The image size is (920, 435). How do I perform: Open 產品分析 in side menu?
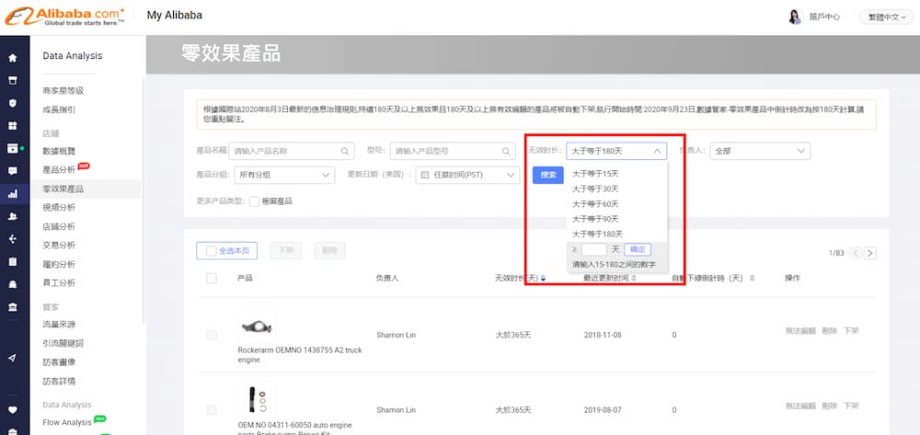[59, 170]
